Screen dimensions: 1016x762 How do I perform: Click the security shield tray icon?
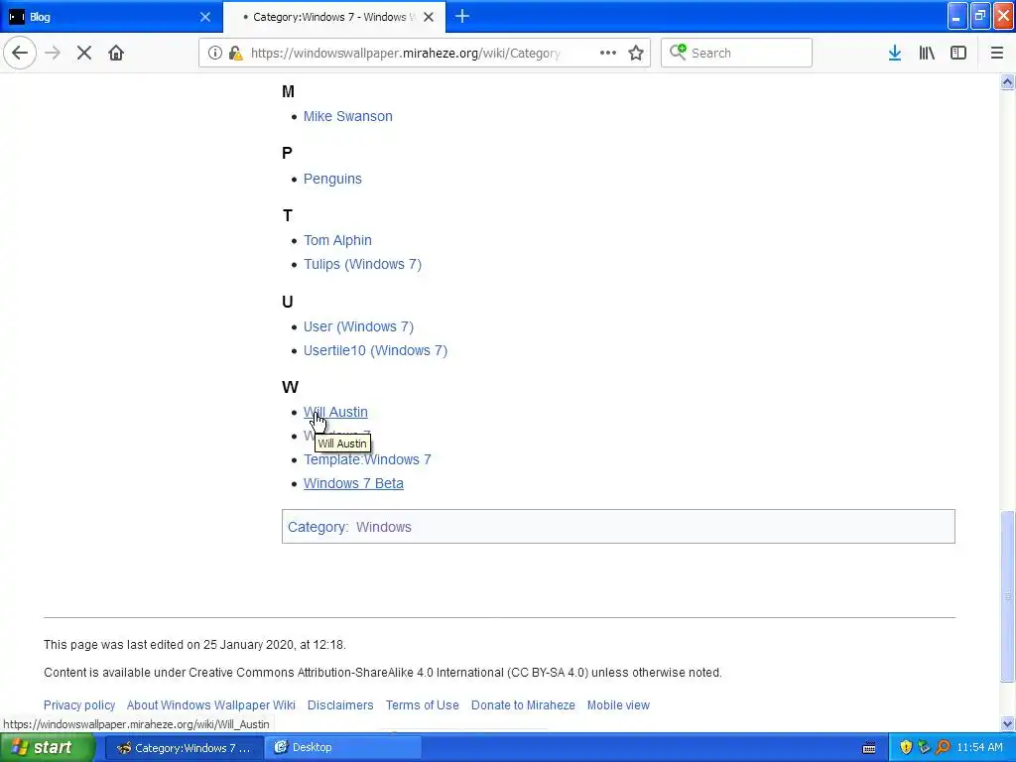(x=906, y=748)
